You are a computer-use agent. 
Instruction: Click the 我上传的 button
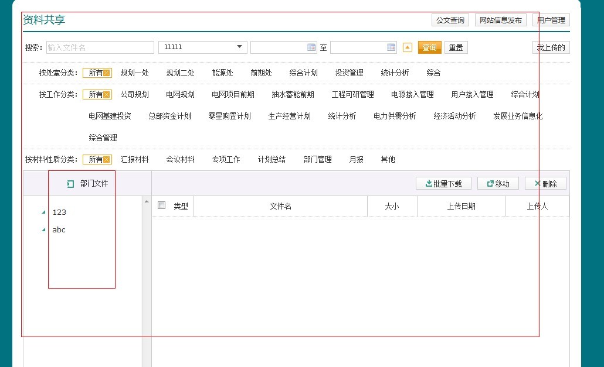click(551, 47)
